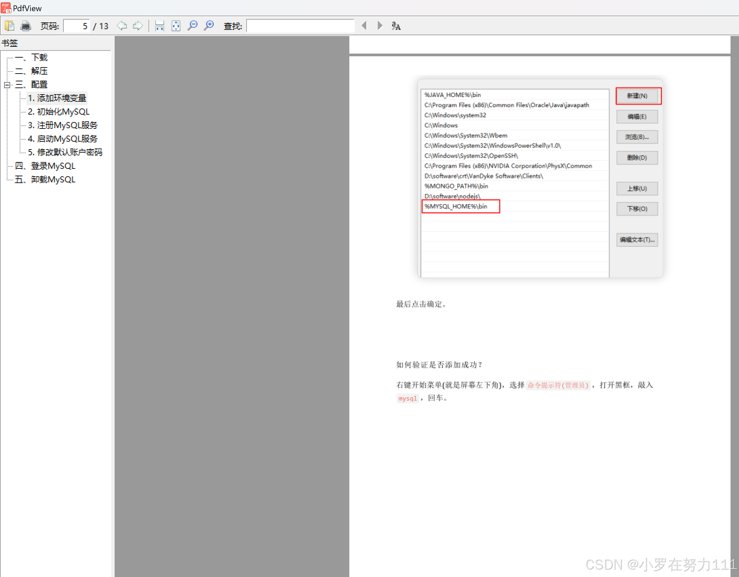Image resolution: width=739 pixels, height=577 pixels.
Task: Click the open file icon
Action: click(9, 26)
